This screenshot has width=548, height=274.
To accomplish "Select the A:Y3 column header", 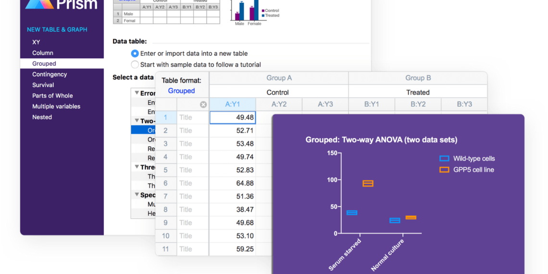I will pyautogui.click(x=325, y=104).
